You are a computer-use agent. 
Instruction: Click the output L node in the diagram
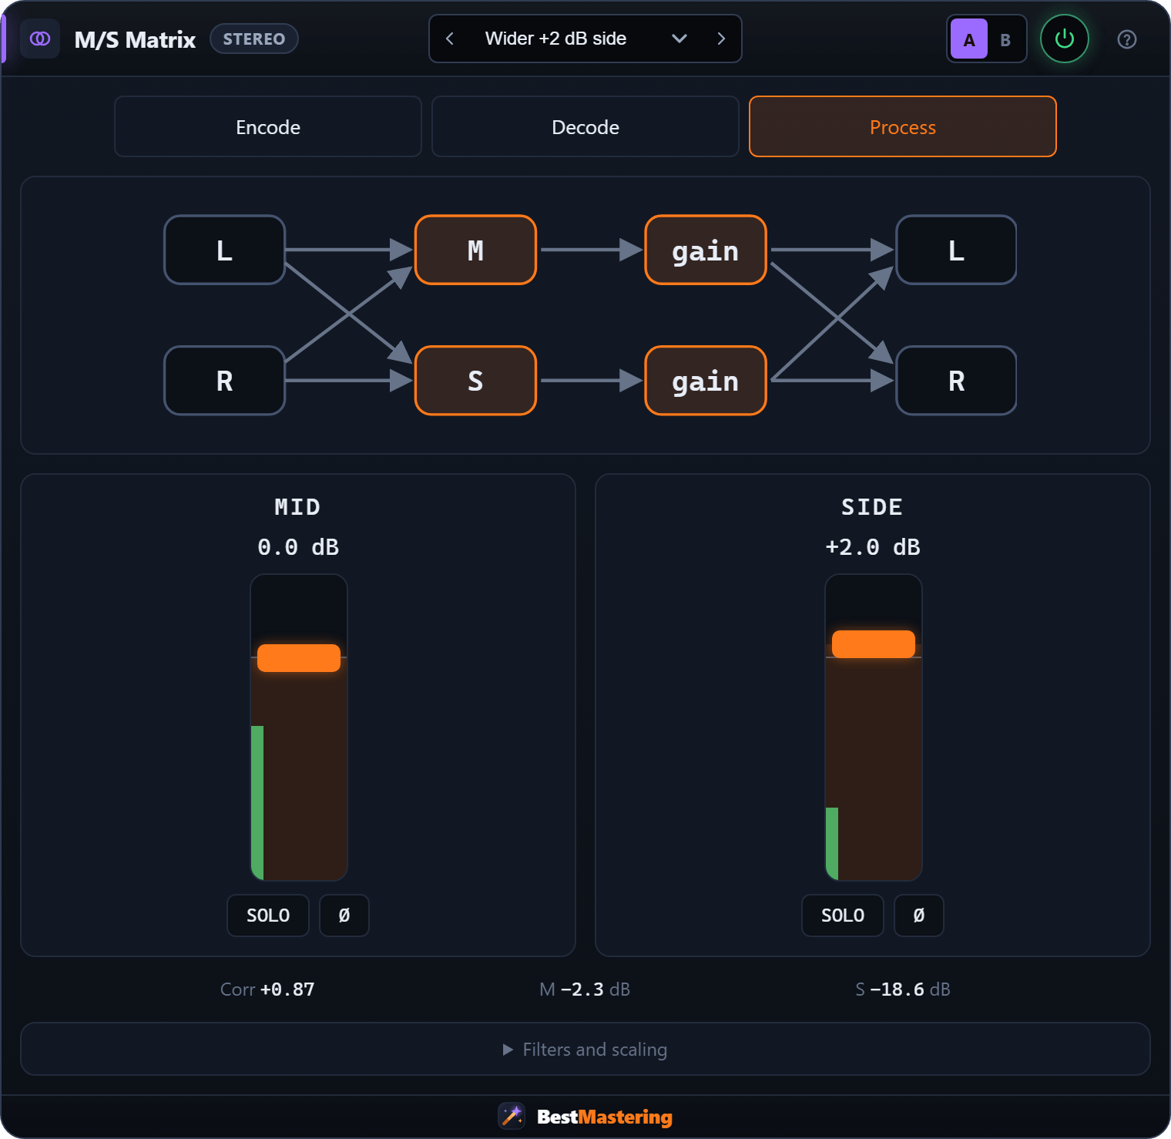click(956, 250)
